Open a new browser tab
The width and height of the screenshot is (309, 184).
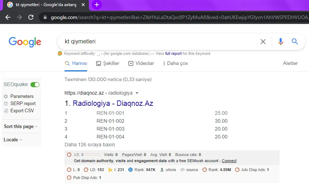[96, 5]
